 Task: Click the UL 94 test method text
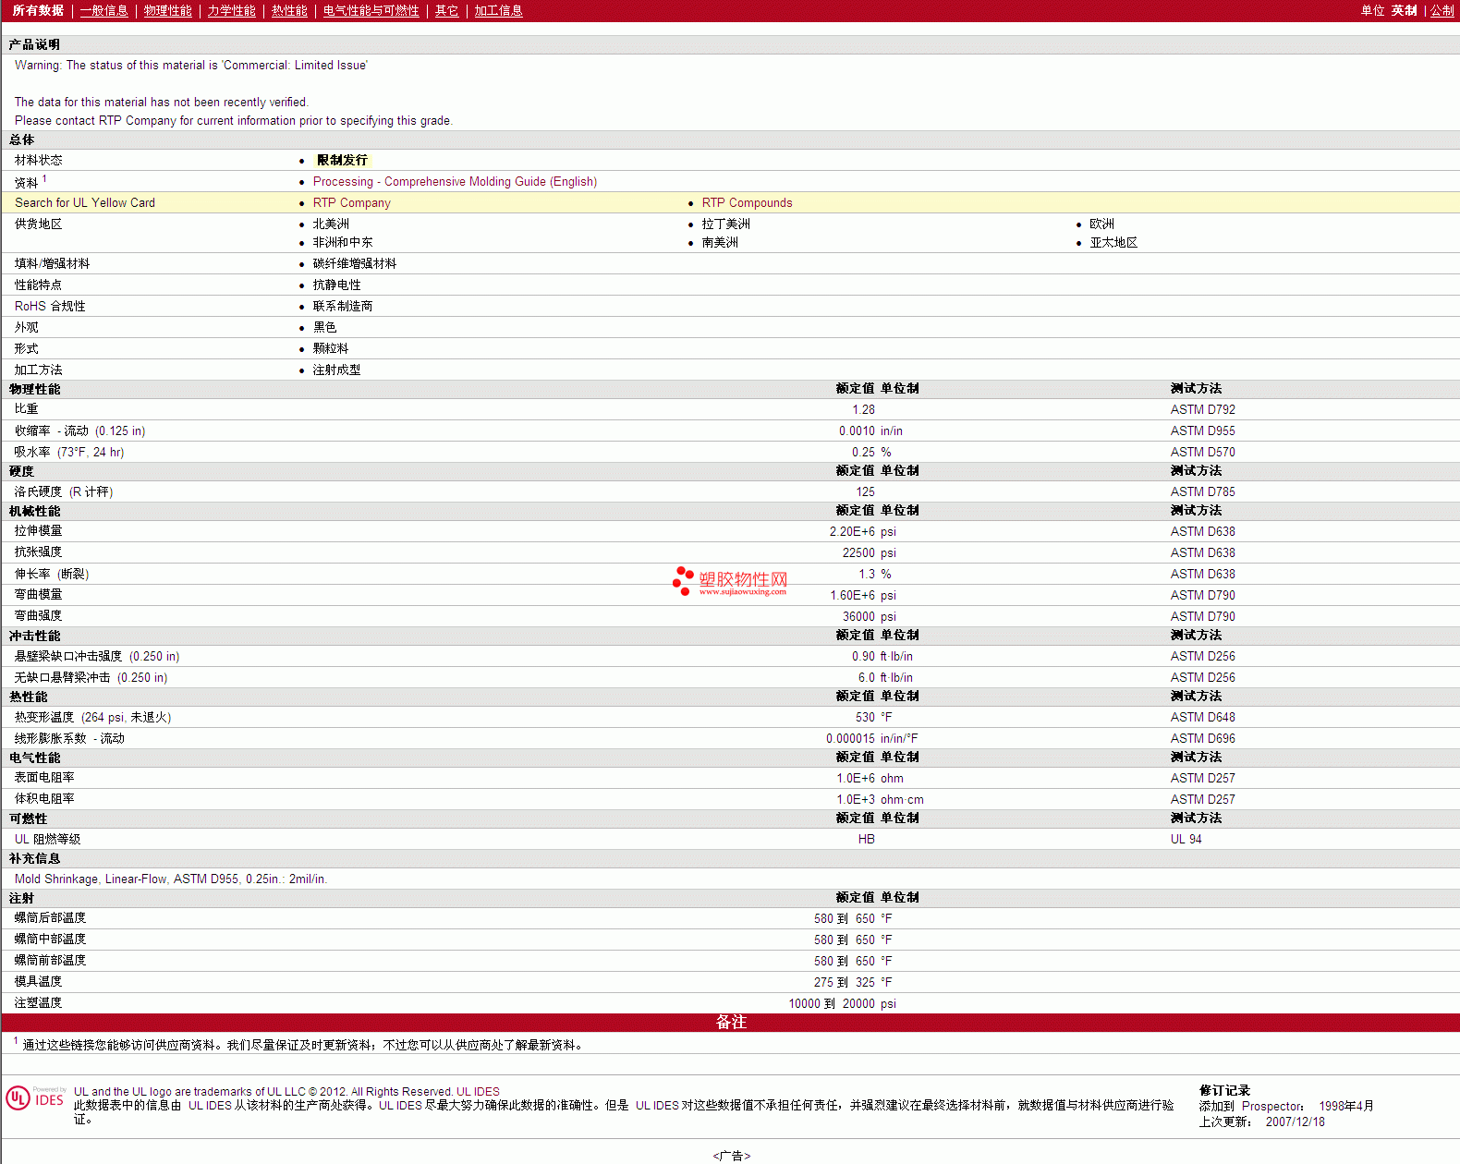(x=1186, y=840)
